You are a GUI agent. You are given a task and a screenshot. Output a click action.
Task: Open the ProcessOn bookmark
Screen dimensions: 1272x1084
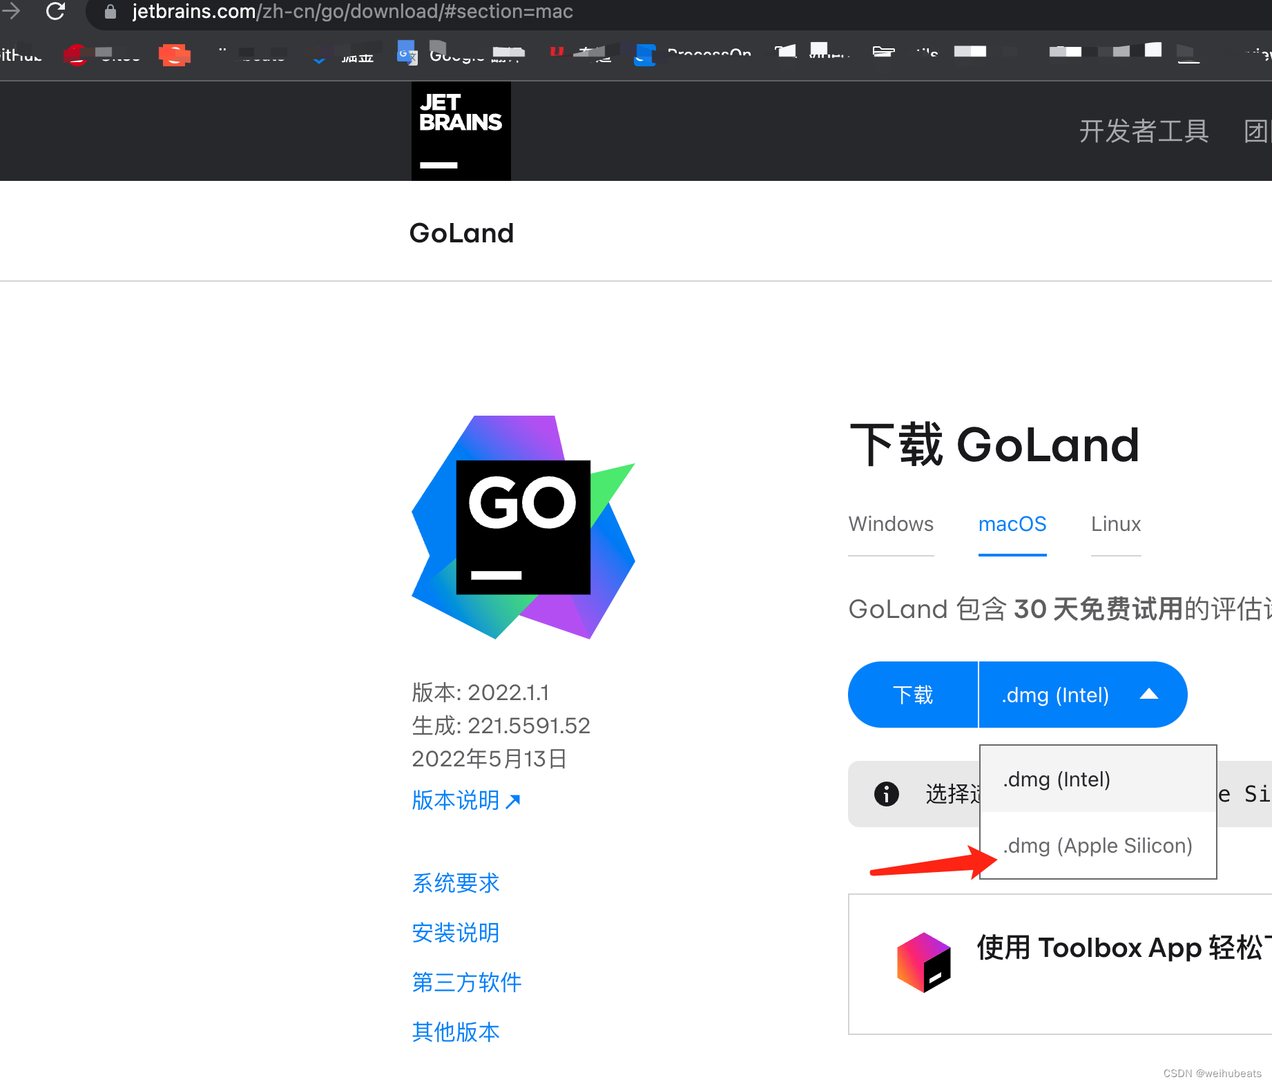tap(693, 53)
